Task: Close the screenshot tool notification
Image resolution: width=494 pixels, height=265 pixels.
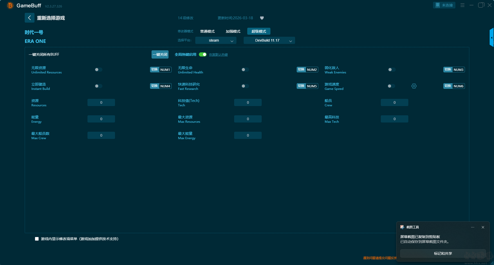Action: (483, 227)
